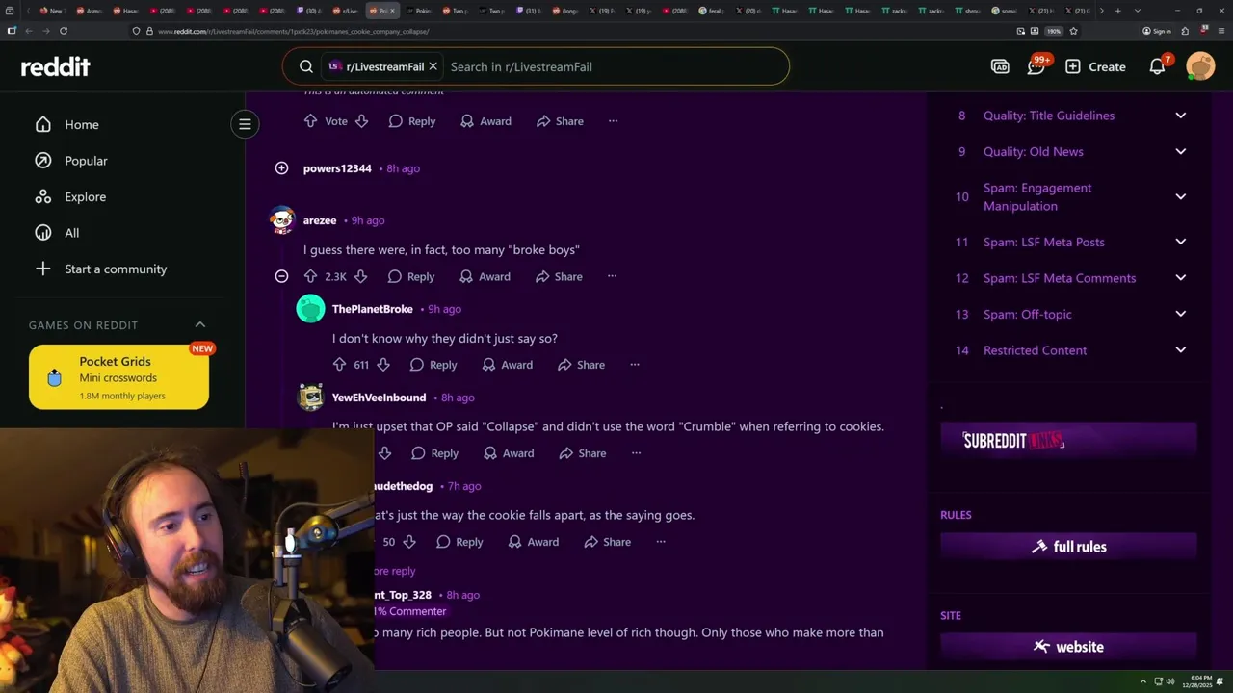
Task: Open the chat icon with 99+ badge
Action: point(1036,66)
